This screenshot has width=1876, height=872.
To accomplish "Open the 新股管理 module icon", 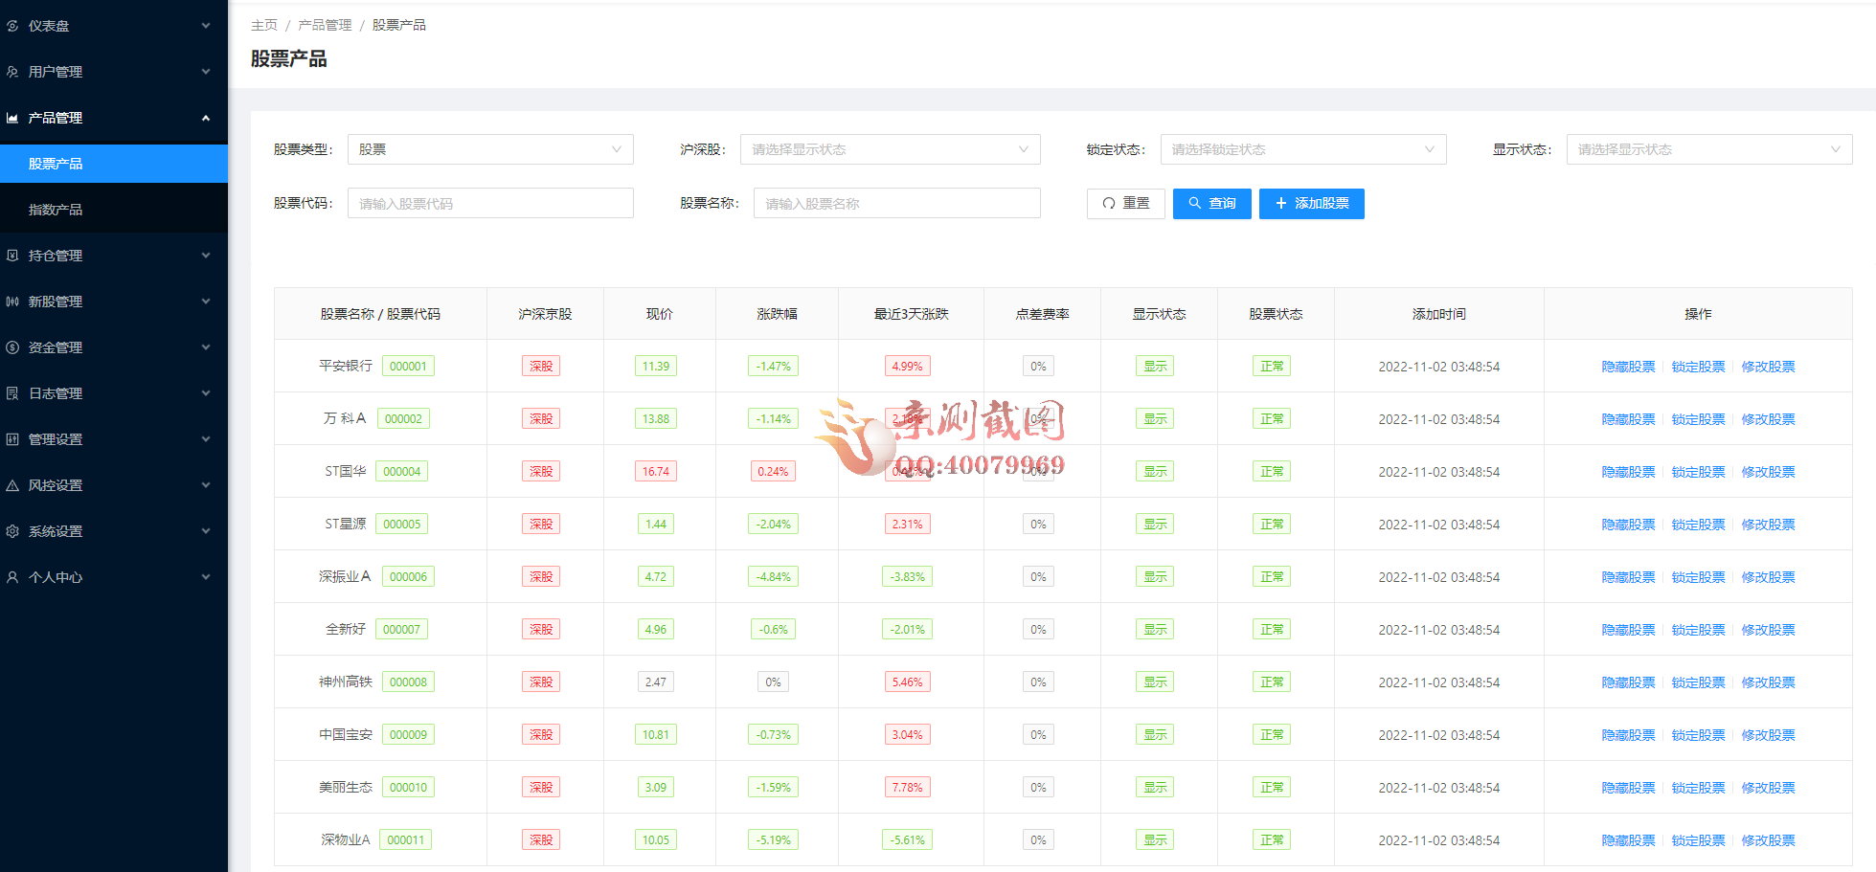I will coord(12,302).
